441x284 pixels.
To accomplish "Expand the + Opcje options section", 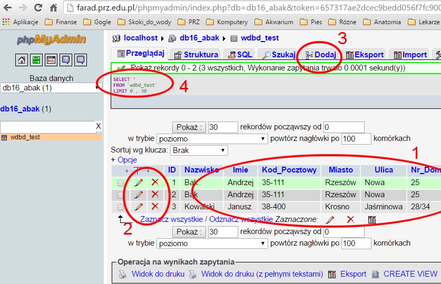I will 124,160.
